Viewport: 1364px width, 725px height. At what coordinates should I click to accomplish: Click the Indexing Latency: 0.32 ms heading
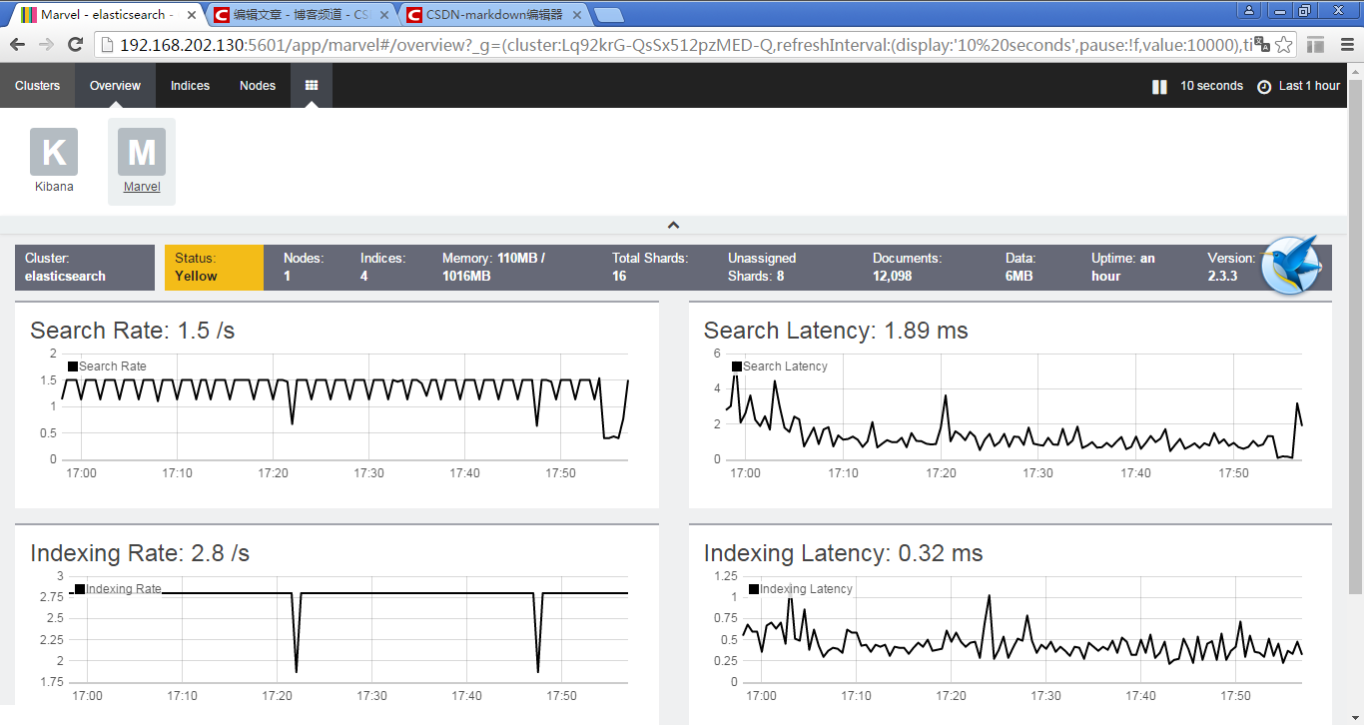point(844,553)
